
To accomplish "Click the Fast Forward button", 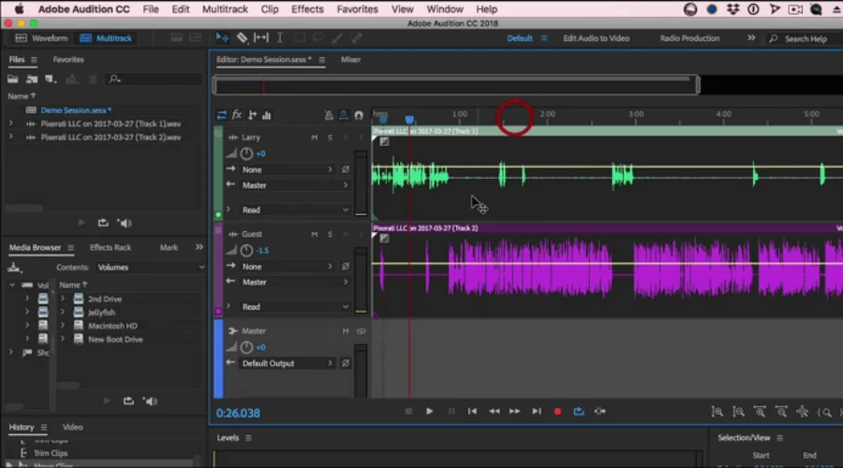I will click(514, 412).
